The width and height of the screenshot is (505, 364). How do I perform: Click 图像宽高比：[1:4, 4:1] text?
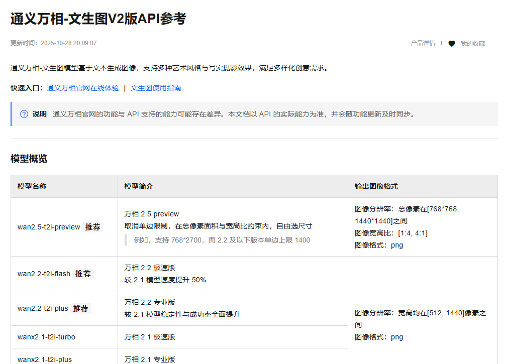pyautogui.click(x=391, y=233)
